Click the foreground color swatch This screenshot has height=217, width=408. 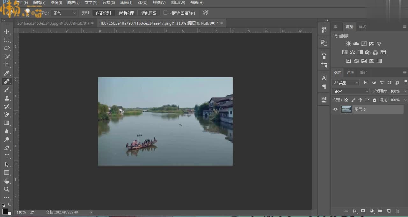5,211
